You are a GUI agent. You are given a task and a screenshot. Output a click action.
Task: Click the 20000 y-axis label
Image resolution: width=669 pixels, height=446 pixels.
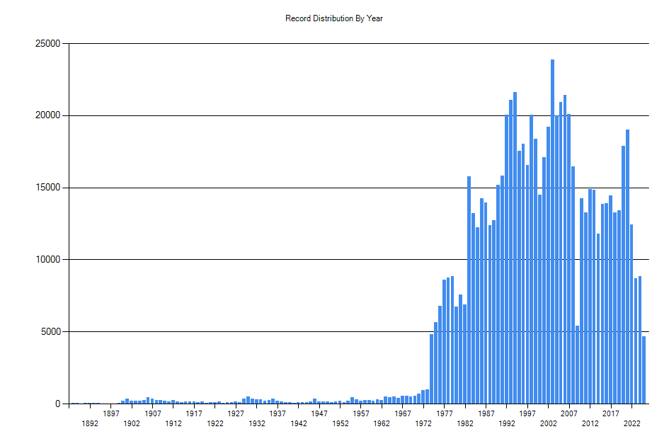(x=47, y=116)
